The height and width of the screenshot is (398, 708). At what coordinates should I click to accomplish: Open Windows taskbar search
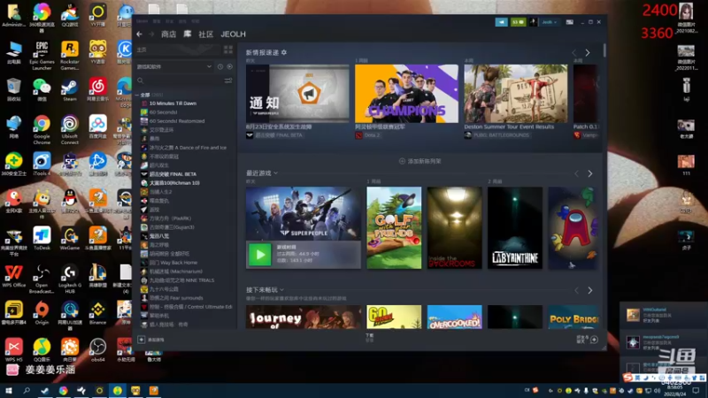click(27, 391)
